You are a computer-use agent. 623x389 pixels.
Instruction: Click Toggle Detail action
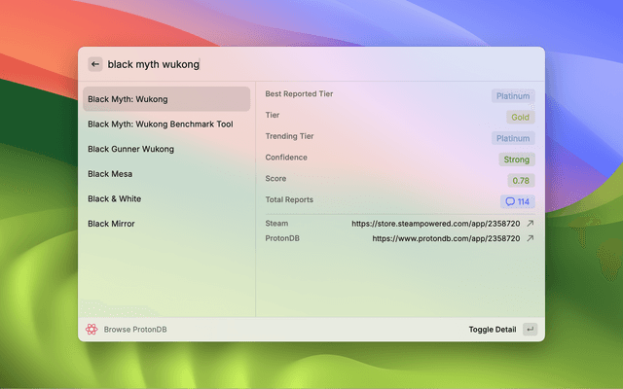point(493,330)
